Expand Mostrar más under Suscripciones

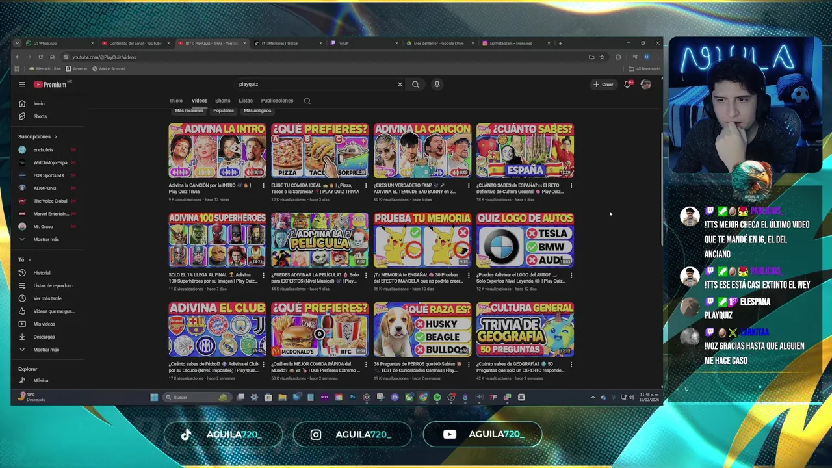(45, 239)
